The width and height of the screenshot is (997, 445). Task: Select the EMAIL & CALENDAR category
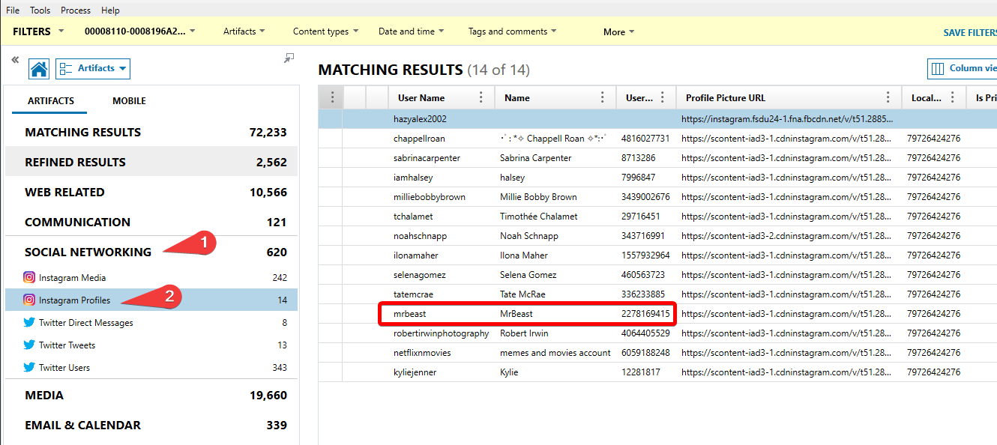(151, 425)
